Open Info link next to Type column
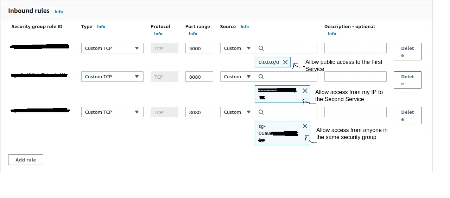 [x=101, y=27]
